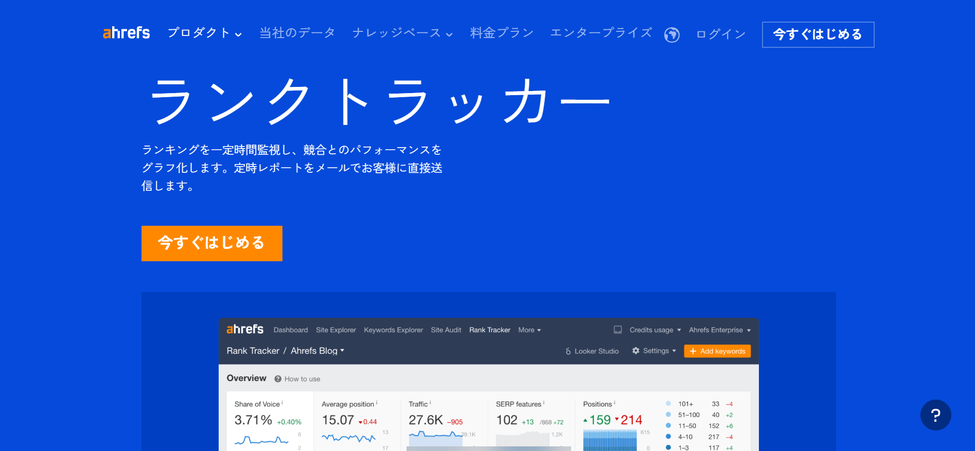Screen dimensions: 975x451
Task: Select the Site Explorer tab
Action: (x=336, y=330)
